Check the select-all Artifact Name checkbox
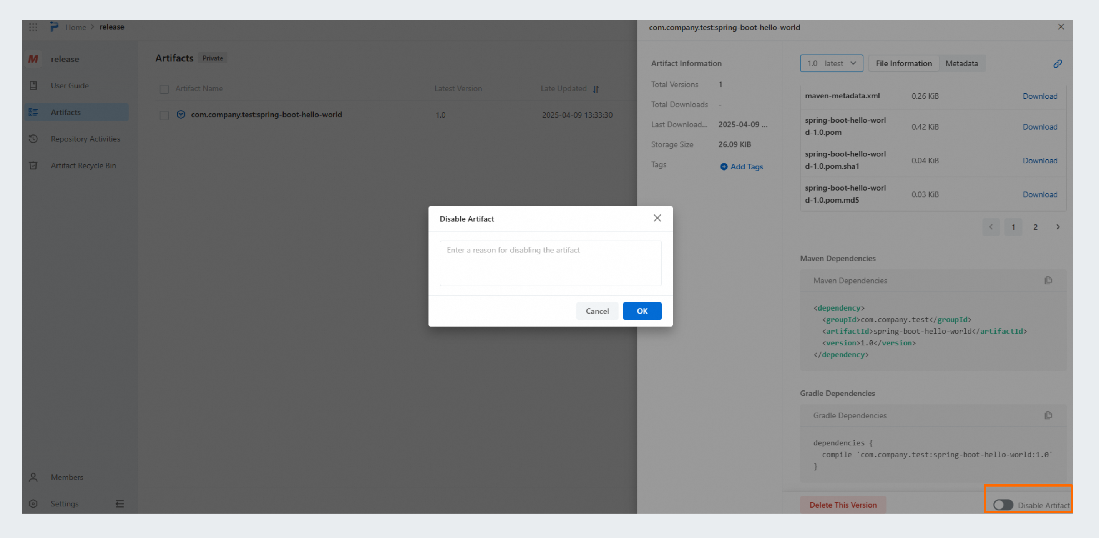1099x538 pixels. pyautogui.click(x=164, y=89)
